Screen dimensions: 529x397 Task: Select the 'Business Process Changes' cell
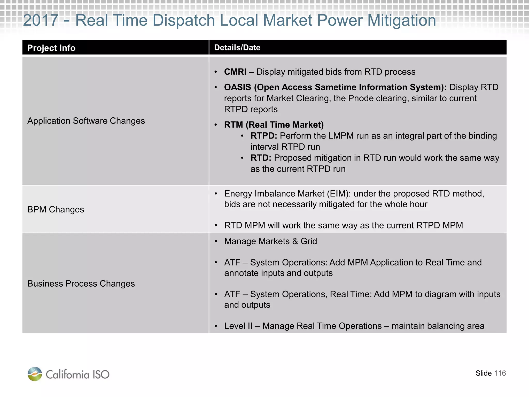[x=115, y=283]
